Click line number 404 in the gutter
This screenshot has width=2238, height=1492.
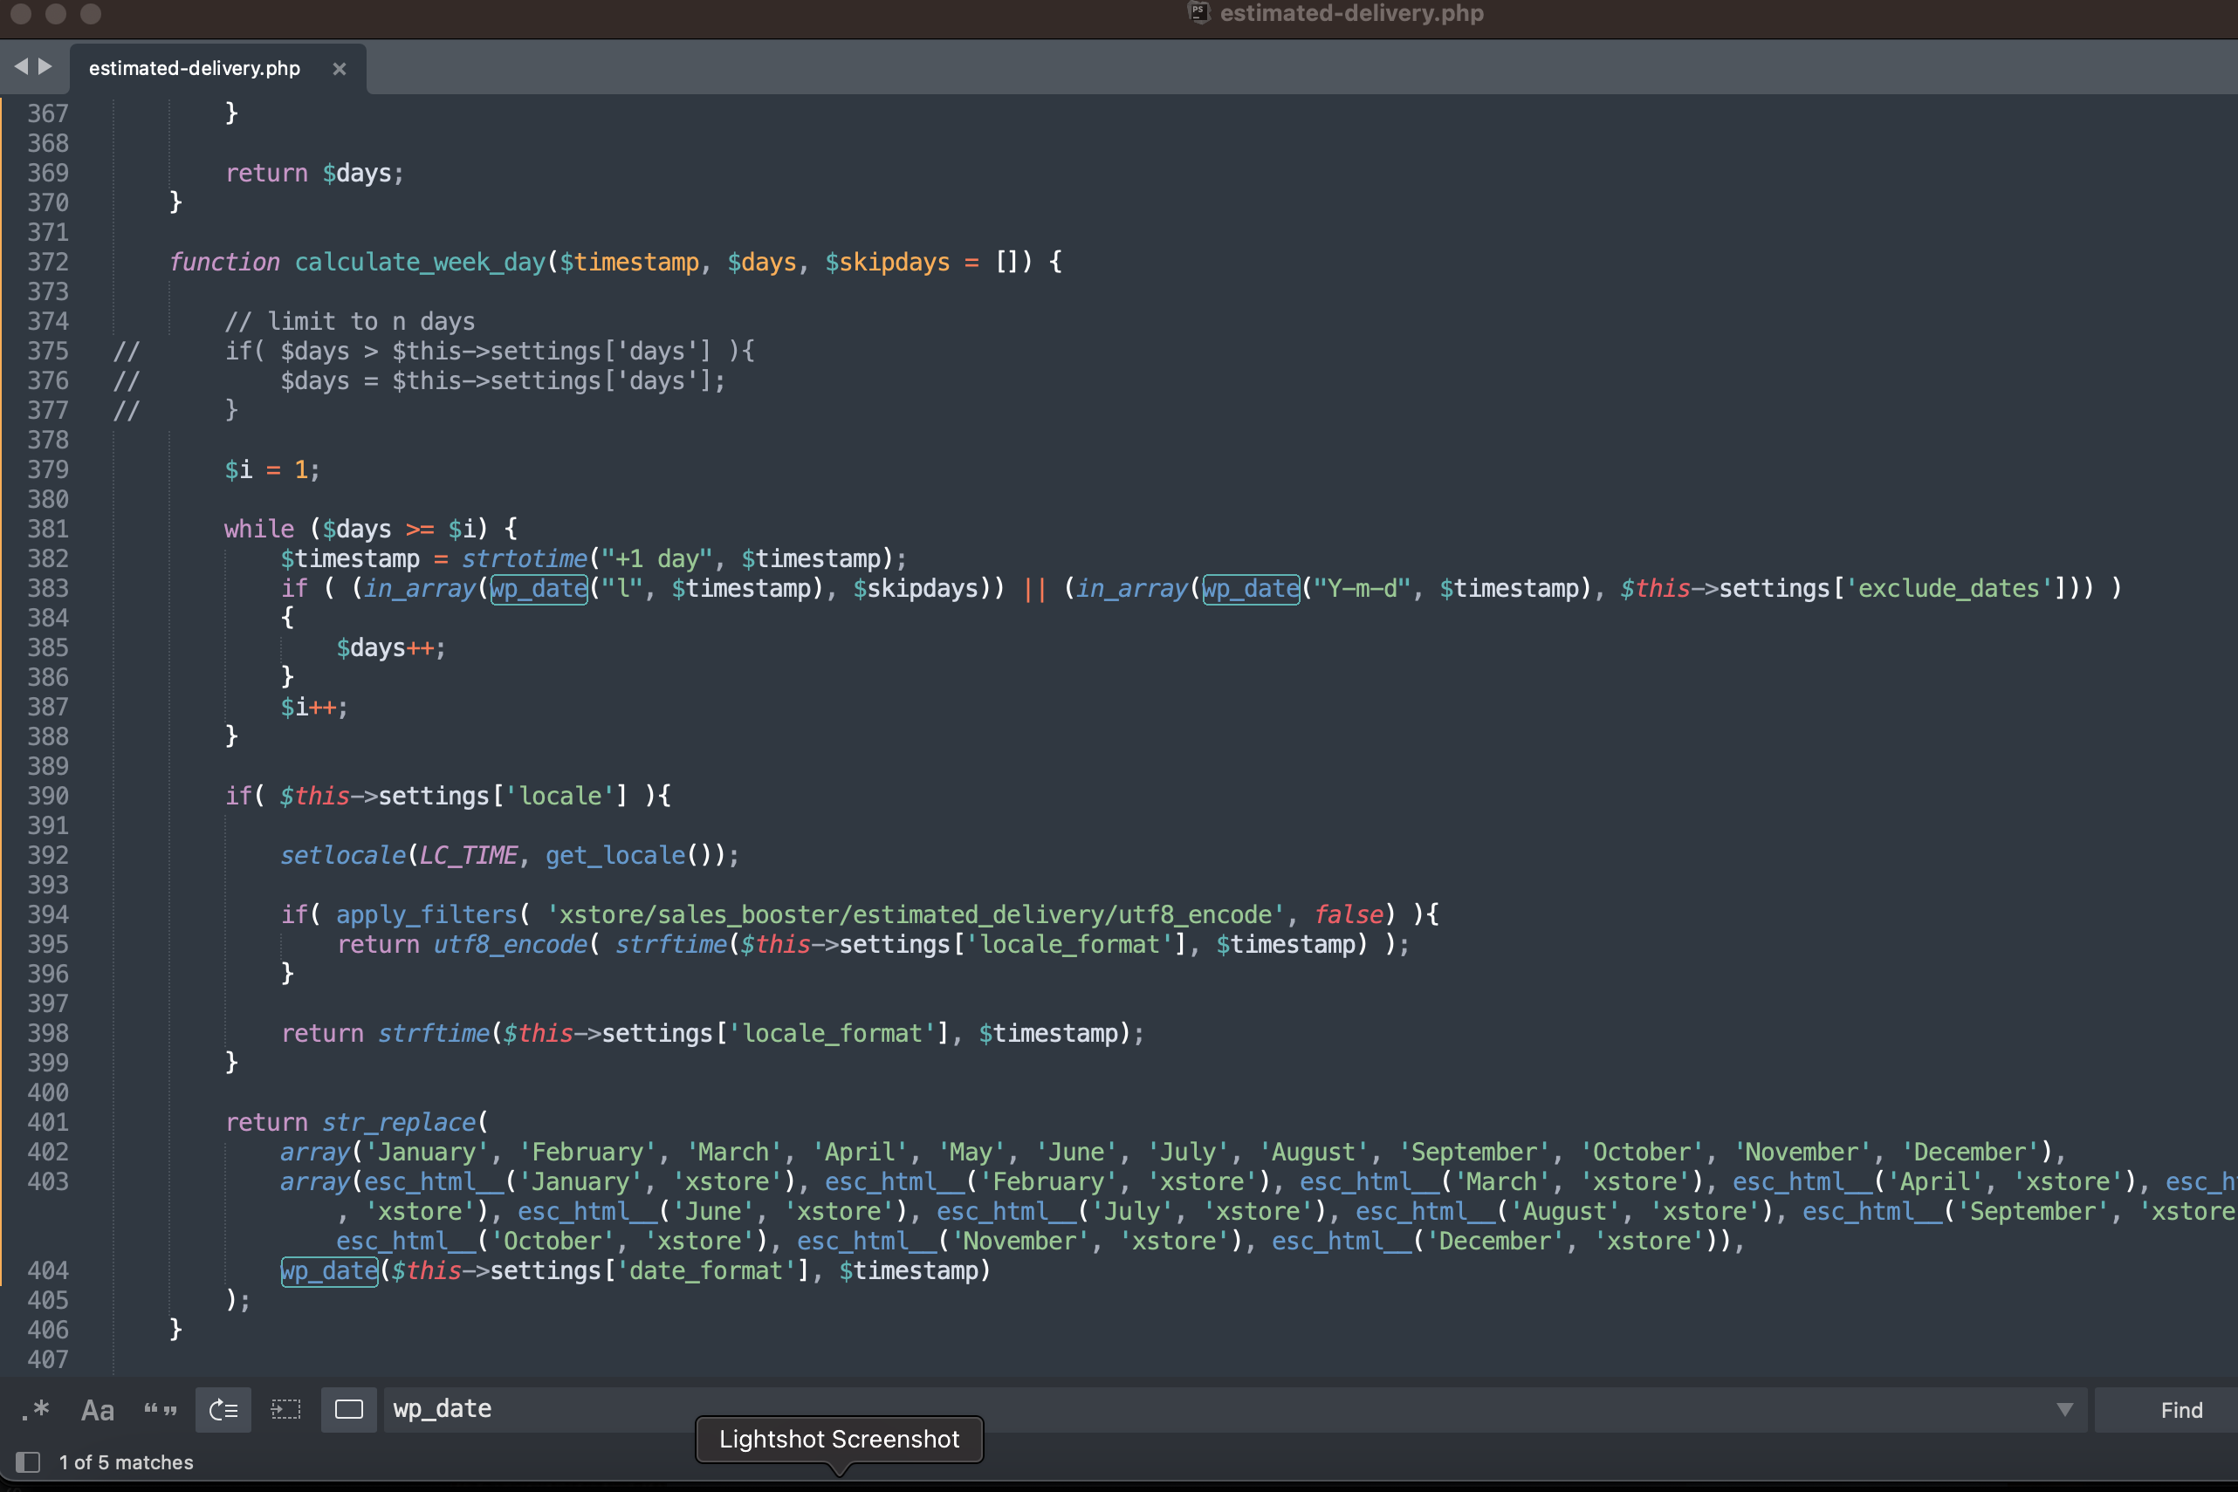(48, 1270)
